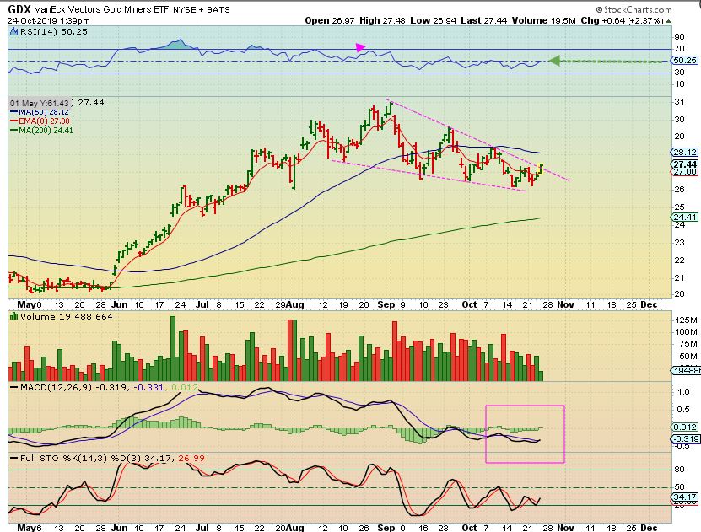The image size is (701, 532).
Task: Click the 0.012 histogram tag on MACD axis
Action: [x=684, y=427]
